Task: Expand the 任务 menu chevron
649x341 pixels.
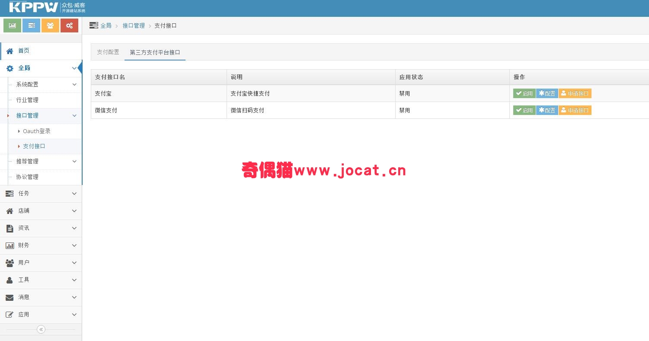Action: pos(74,194)
